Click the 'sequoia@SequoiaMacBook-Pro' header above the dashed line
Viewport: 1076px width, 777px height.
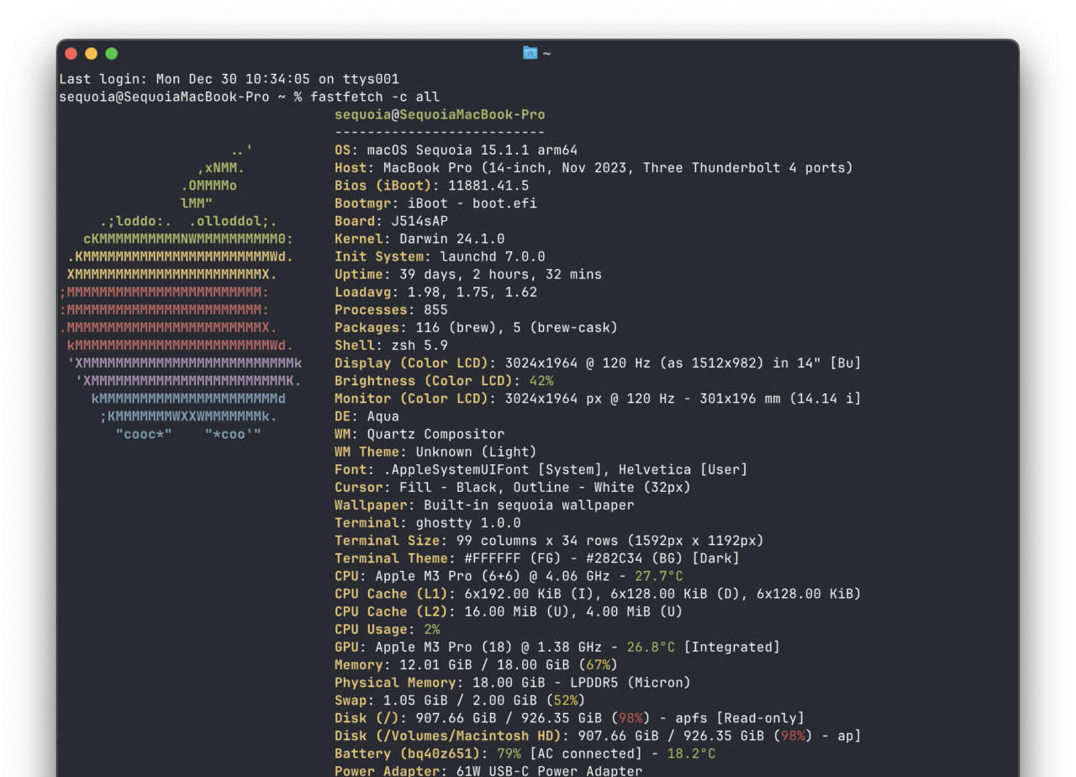point(440,114)
